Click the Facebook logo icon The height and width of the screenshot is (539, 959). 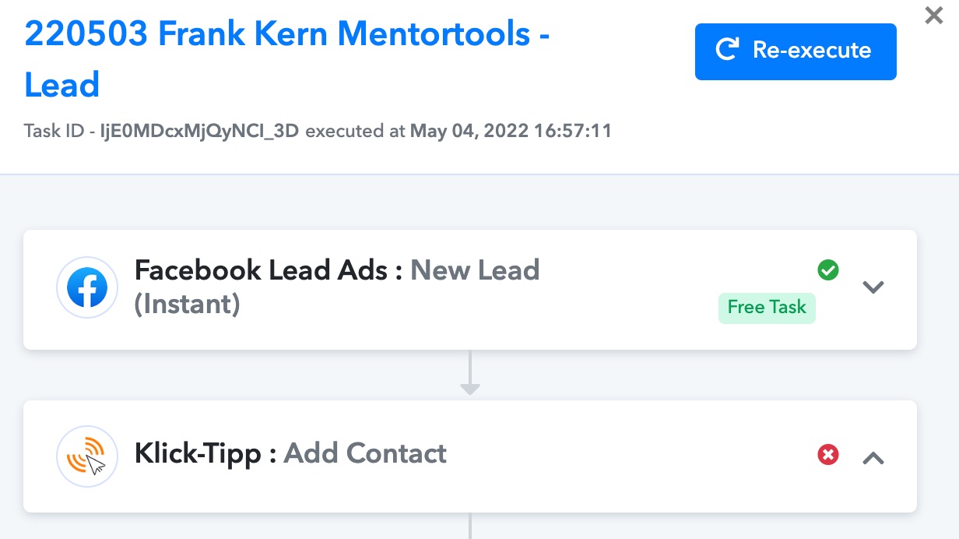87,287
